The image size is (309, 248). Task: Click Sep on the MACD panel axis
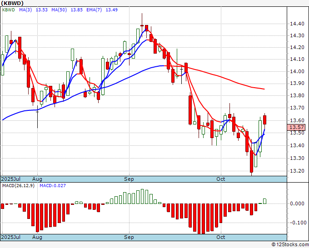point(129,237)
